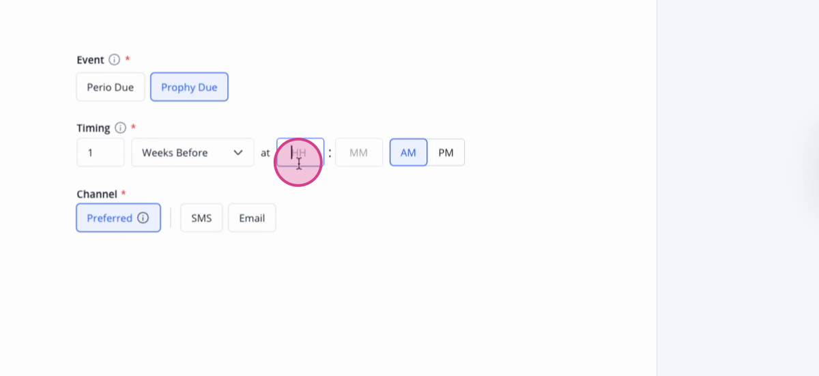Choose AM for the time
This screenshot has height=376, width=819.
408,152
